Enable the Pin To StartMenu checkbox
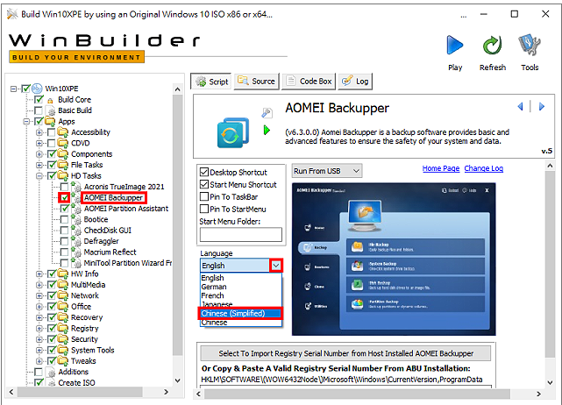This screenshot has width=562, height=405. click(x=204, y=209)
